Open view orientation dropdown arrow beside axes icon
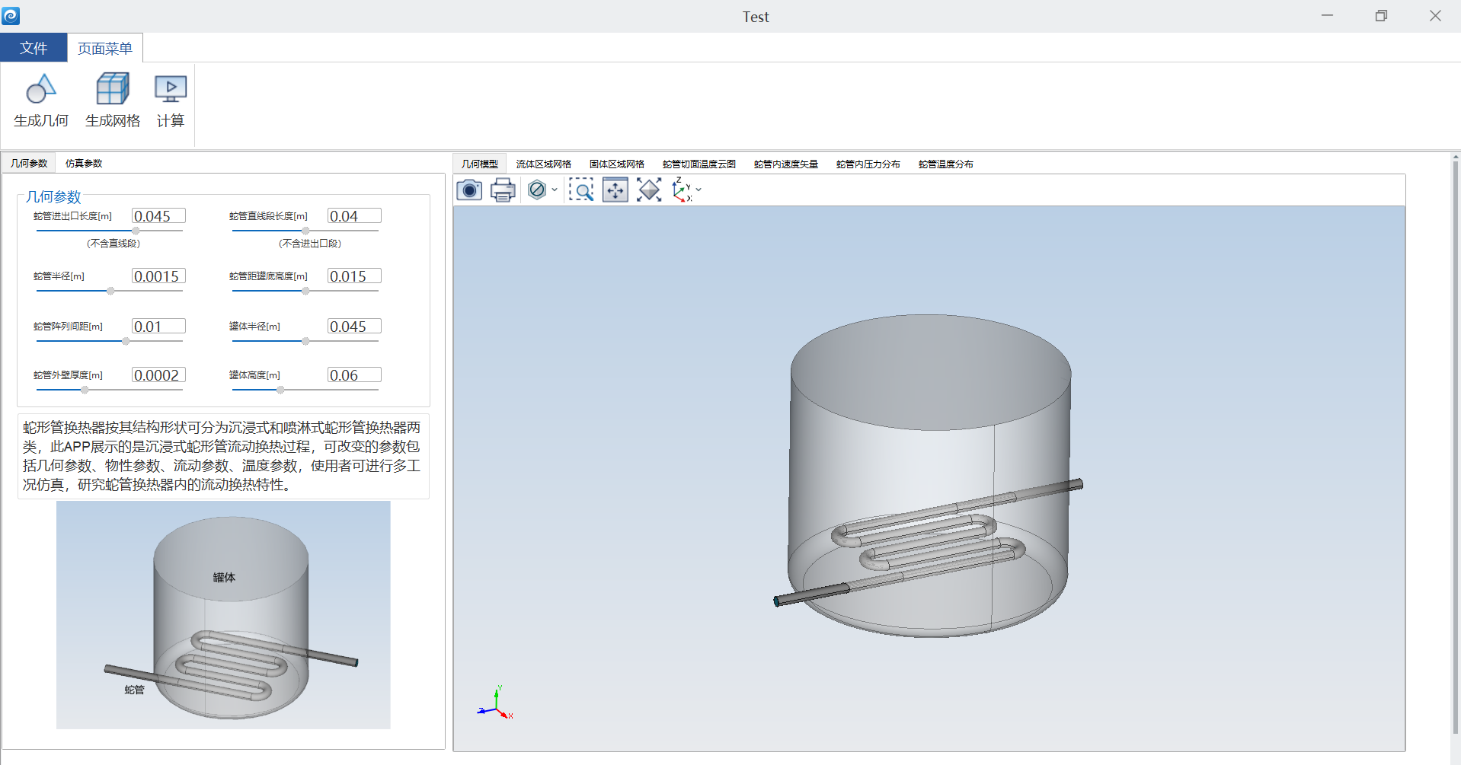The width and height of the screenshot is (1461, 765). click(x=699, y=190)
